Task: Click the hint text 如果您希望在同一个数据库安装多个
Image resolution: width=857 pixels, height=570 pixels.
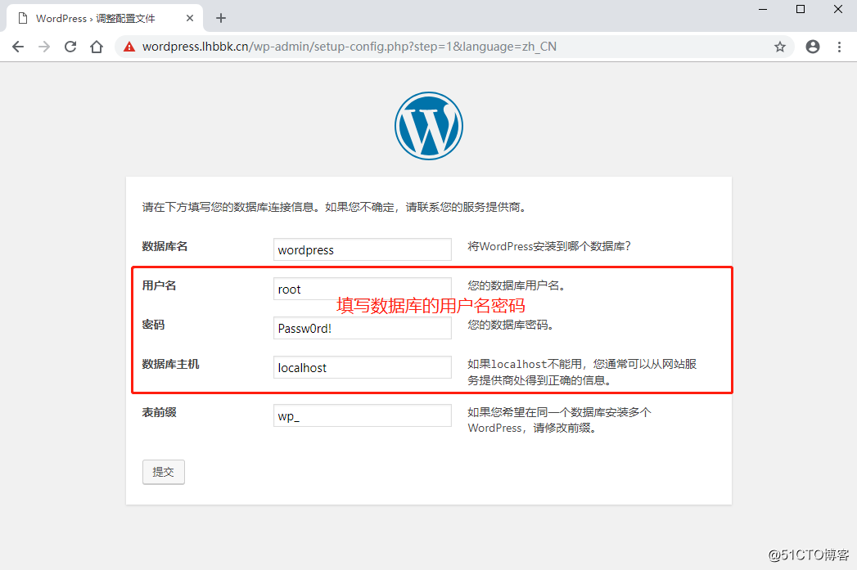Action: [559, 412]
